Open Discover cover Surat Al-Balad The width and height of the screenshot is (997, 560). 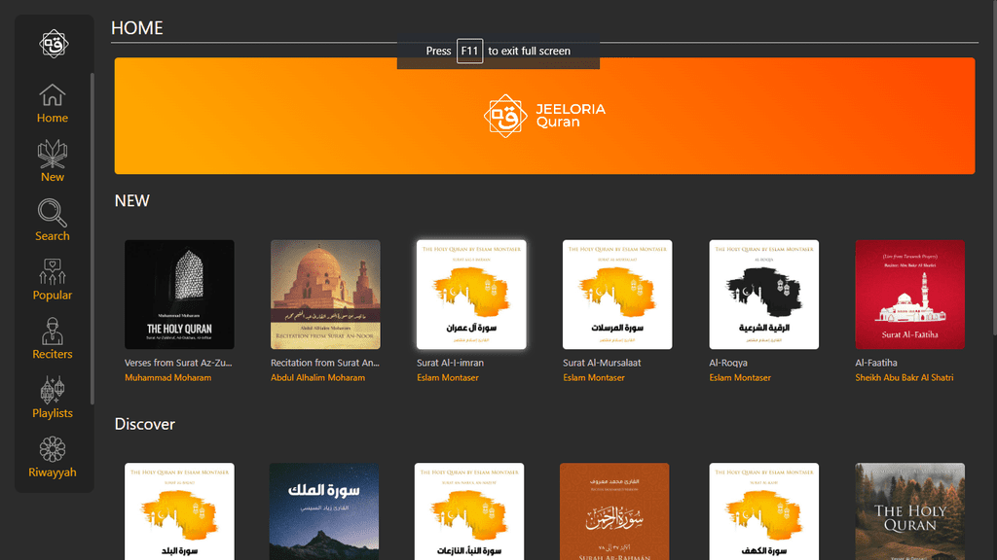coord(179,511)
